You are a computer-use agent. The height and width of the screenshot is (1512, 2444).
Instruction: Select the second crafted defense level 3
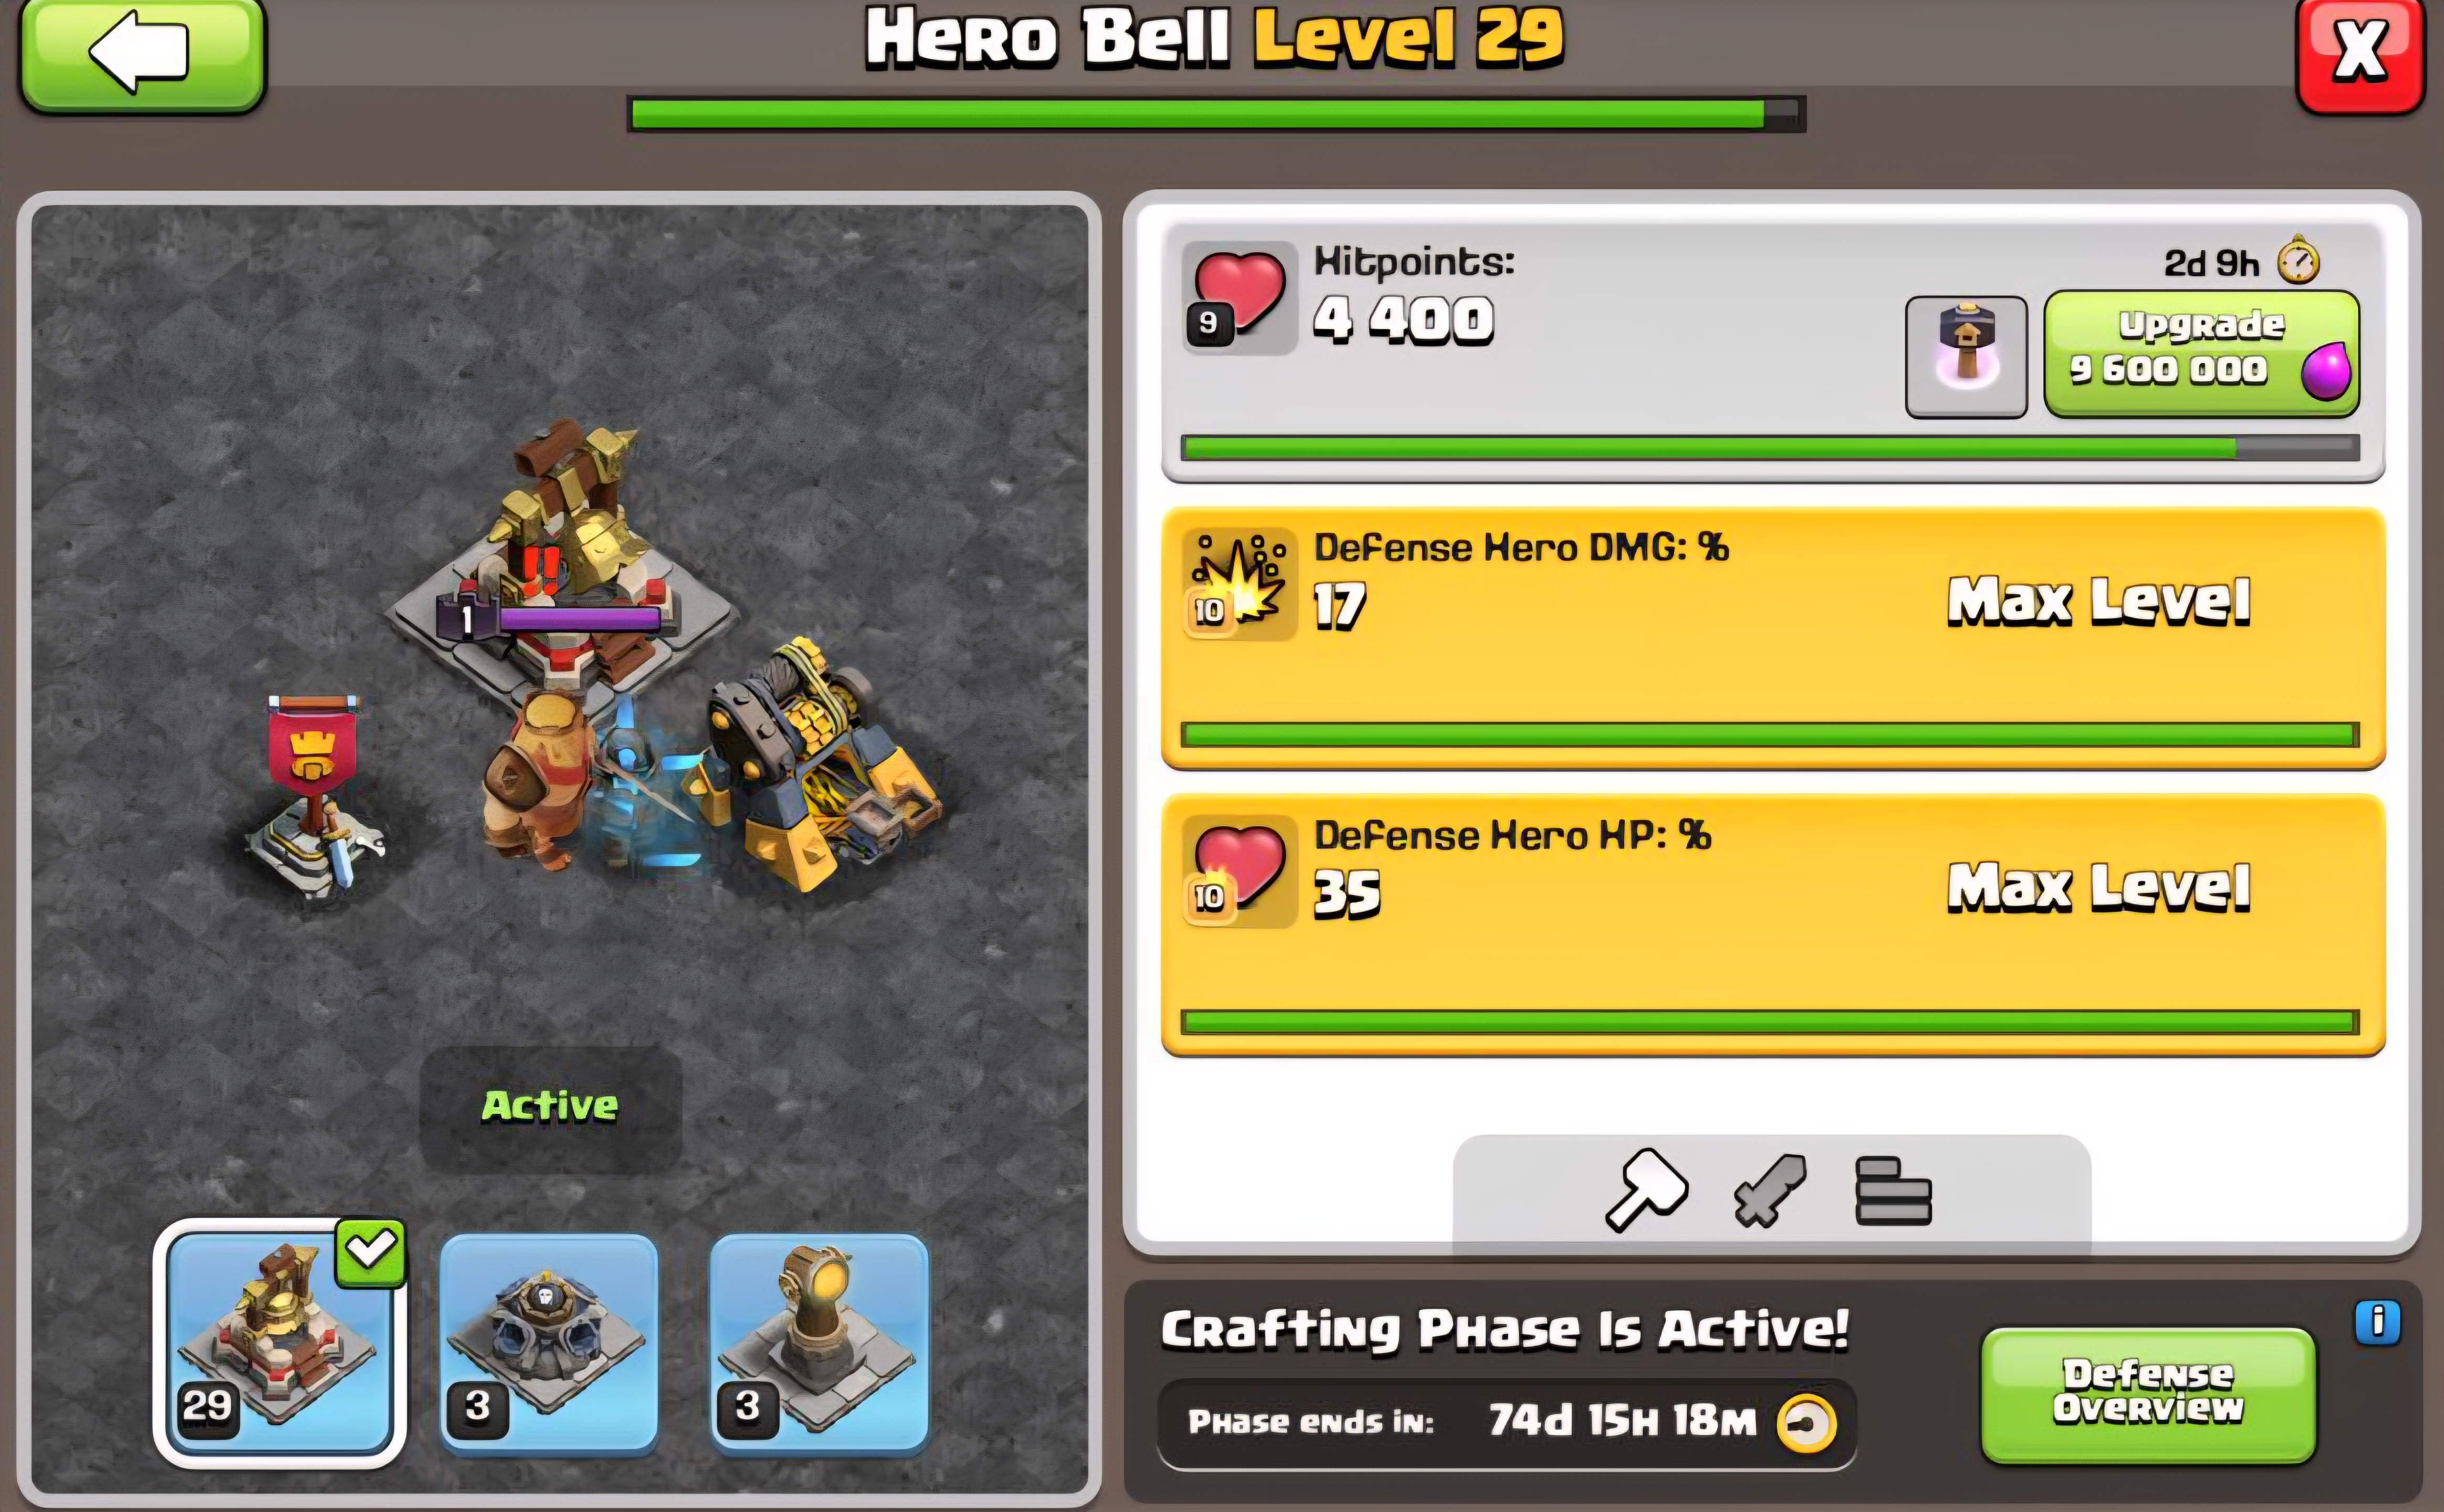(x=548, y=1342)
